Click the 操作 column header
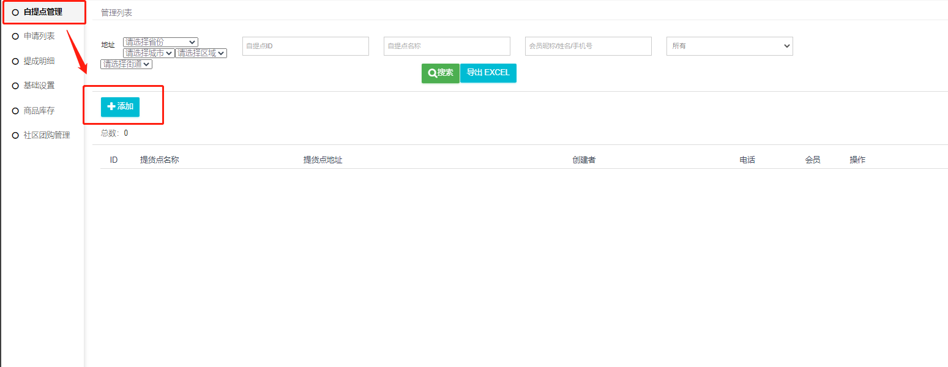 click(x=857, y=160)
